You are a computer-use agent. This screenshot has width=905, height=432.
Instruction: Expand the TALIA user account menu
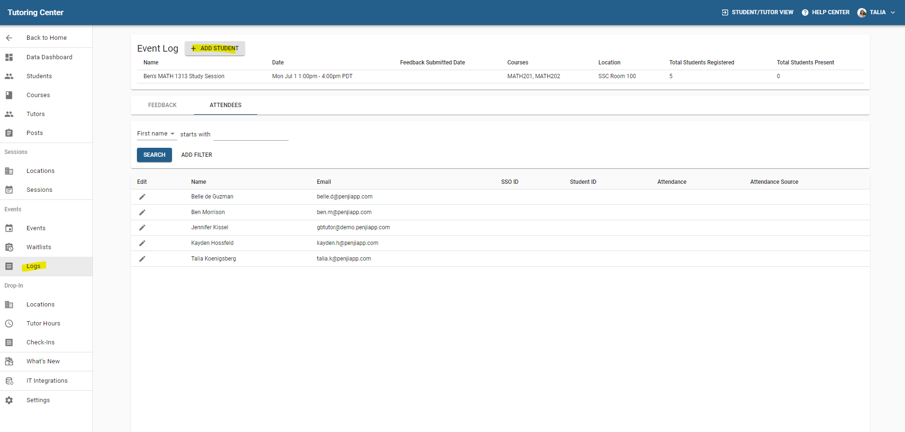(x=876, y=12)
